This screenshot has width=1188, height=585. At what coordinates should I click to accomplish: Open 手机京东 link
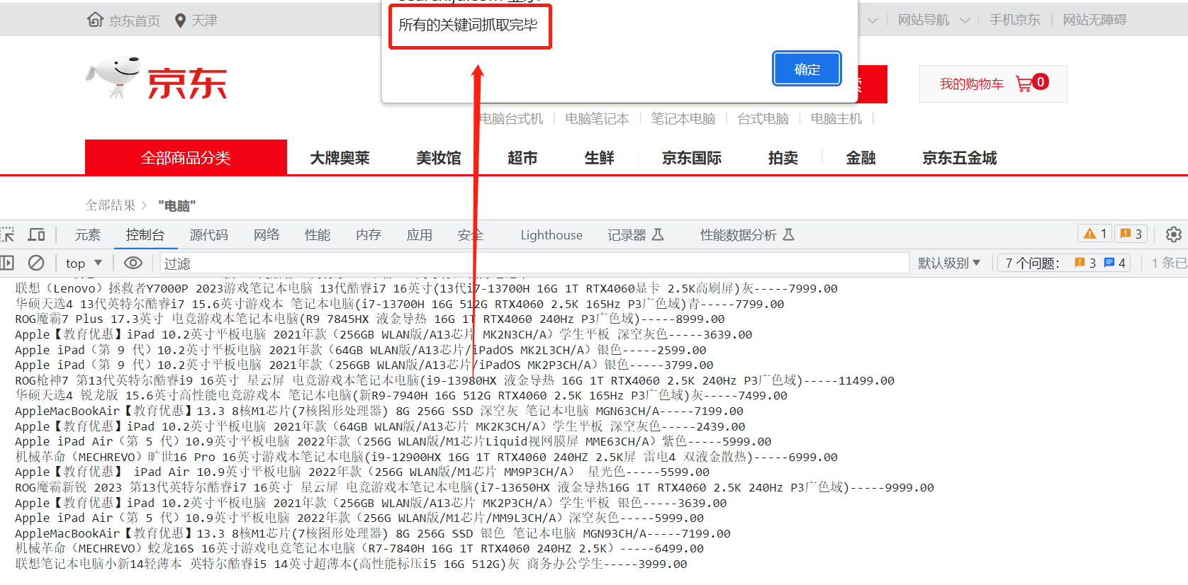pyautogui.click(x=1015, y=20)
